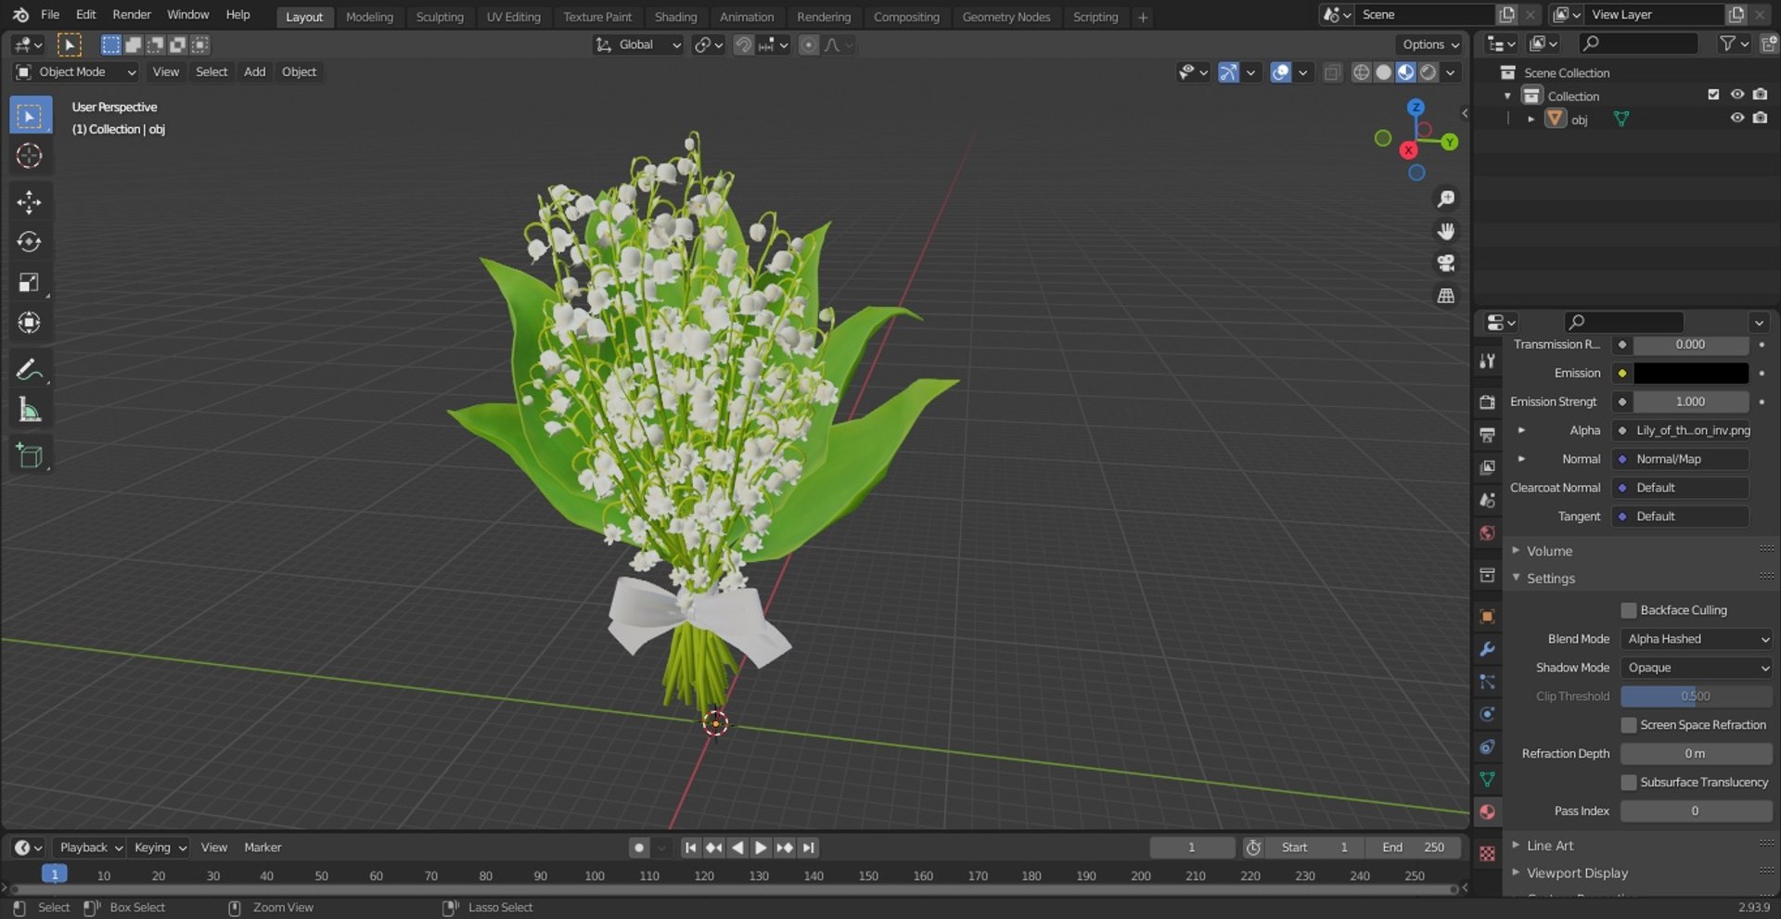Enable Backface Culling checkbox
The image size is (1781, 919).
1628,610
